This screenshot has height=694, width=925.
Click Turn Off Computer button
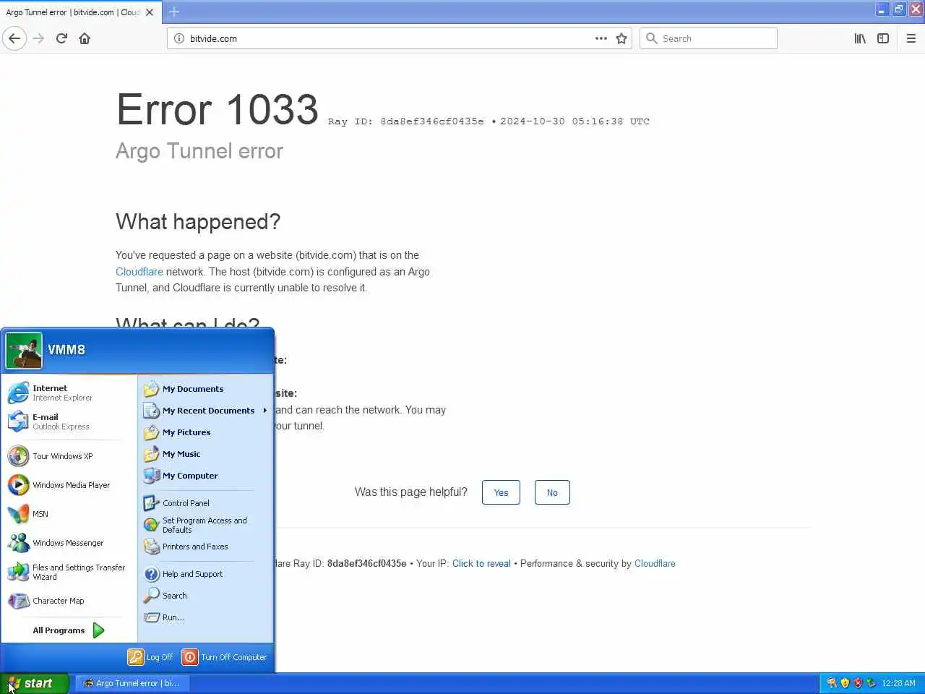225,657
